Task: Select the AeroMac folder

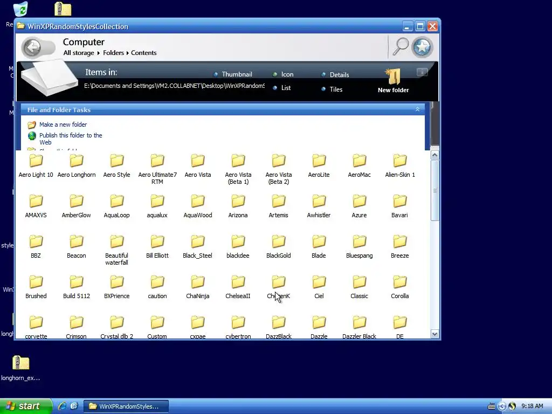Action: tap(360, 165)
